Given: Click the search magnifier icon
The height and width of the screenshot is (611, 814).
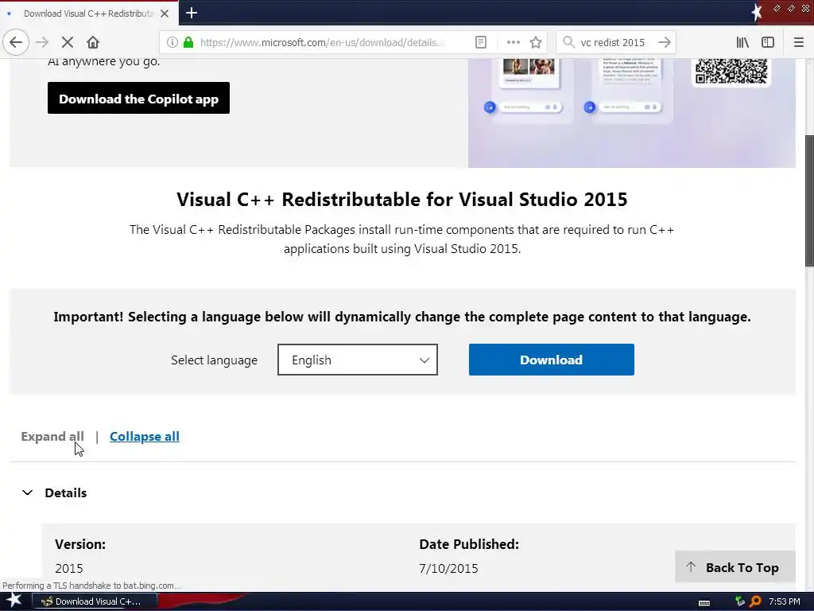Looking at the screenshot, I should point(569,42).
